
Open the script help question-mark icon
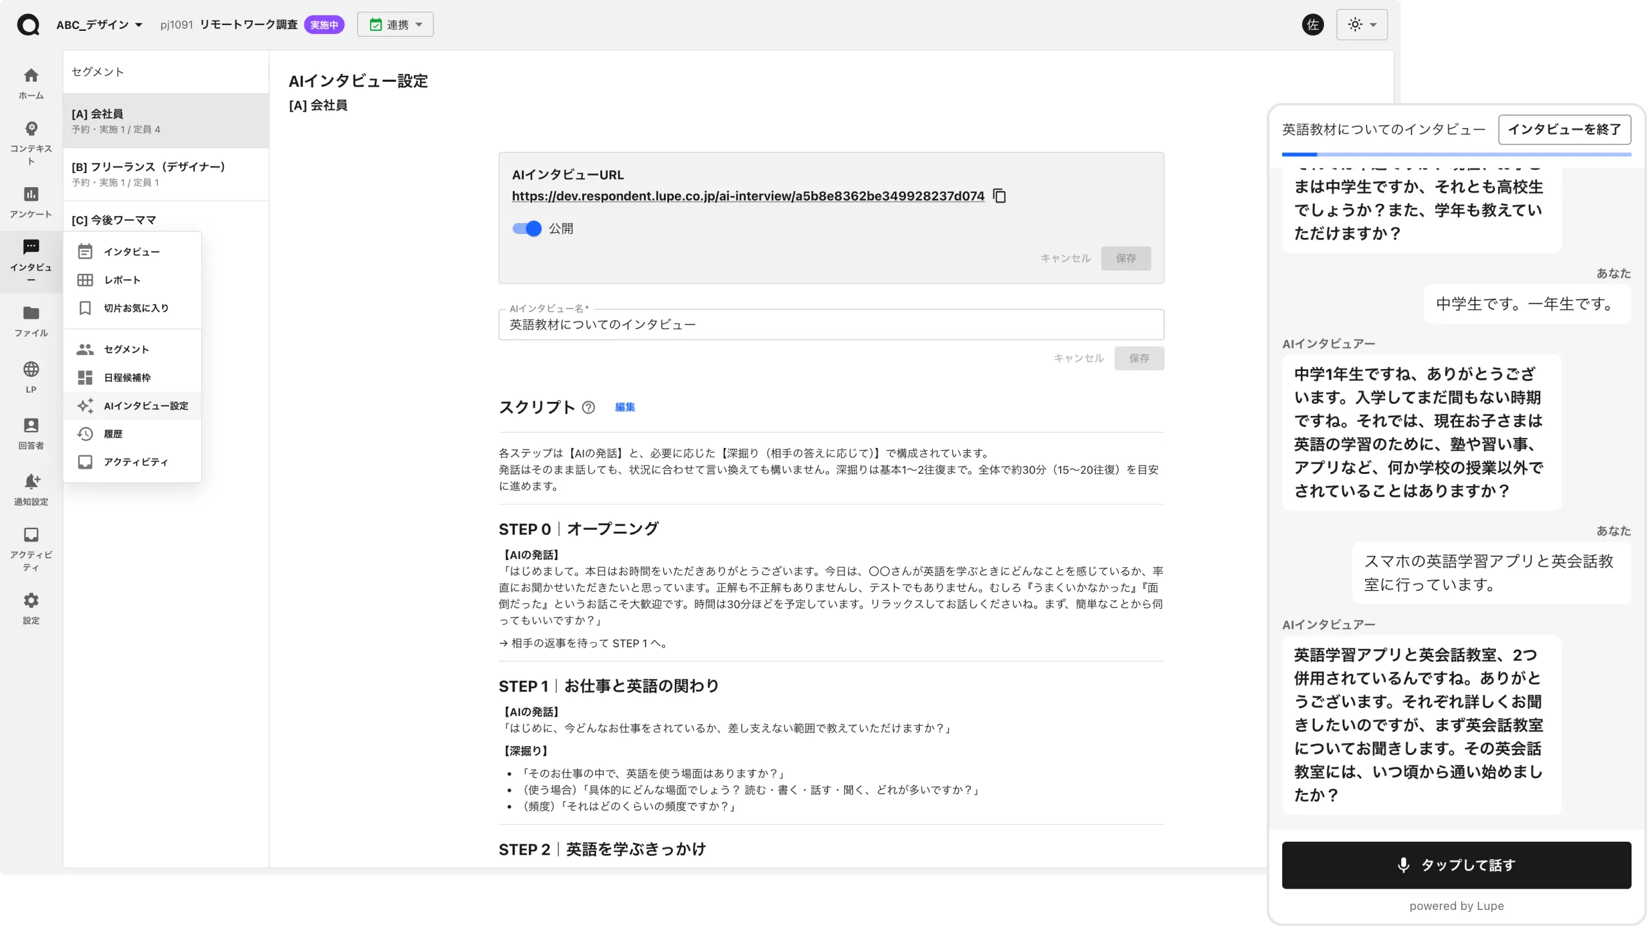coord(588,407)
